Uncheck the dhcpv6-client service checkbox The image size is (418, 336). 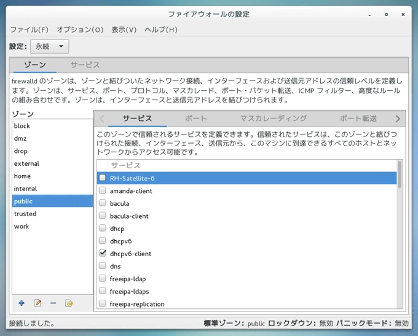pos(103,253)
